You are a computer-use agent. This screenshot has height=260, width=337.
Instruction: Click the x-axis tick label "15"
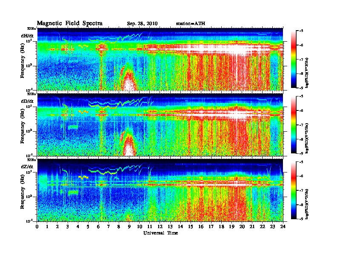click(191, 226)
